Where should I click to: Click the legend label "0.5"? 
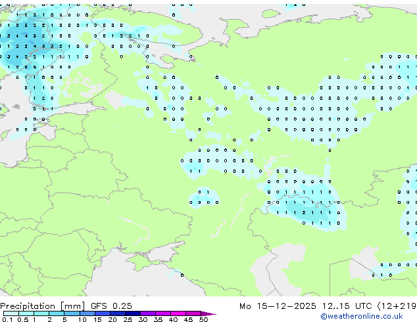[22, 319]
